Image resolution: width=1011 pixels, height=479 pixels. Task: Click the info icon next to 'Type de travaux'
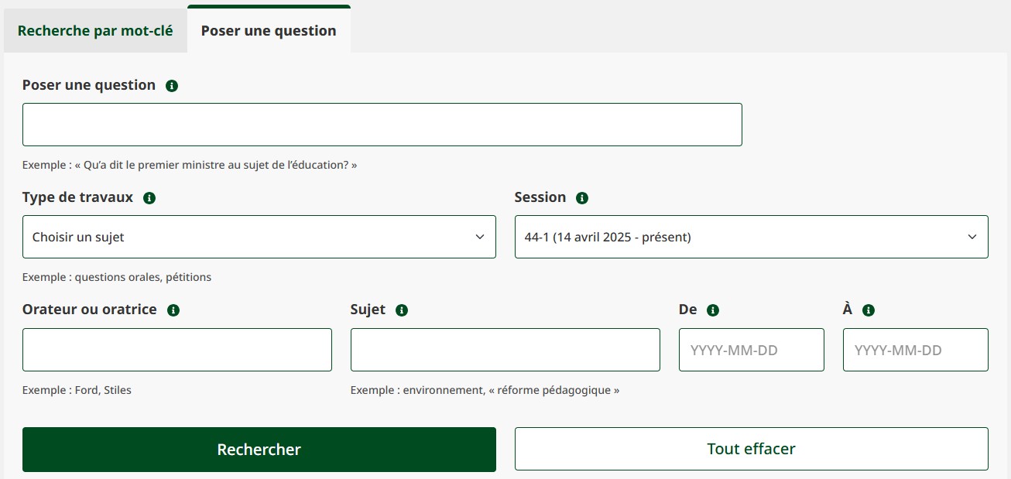[150, 197]
